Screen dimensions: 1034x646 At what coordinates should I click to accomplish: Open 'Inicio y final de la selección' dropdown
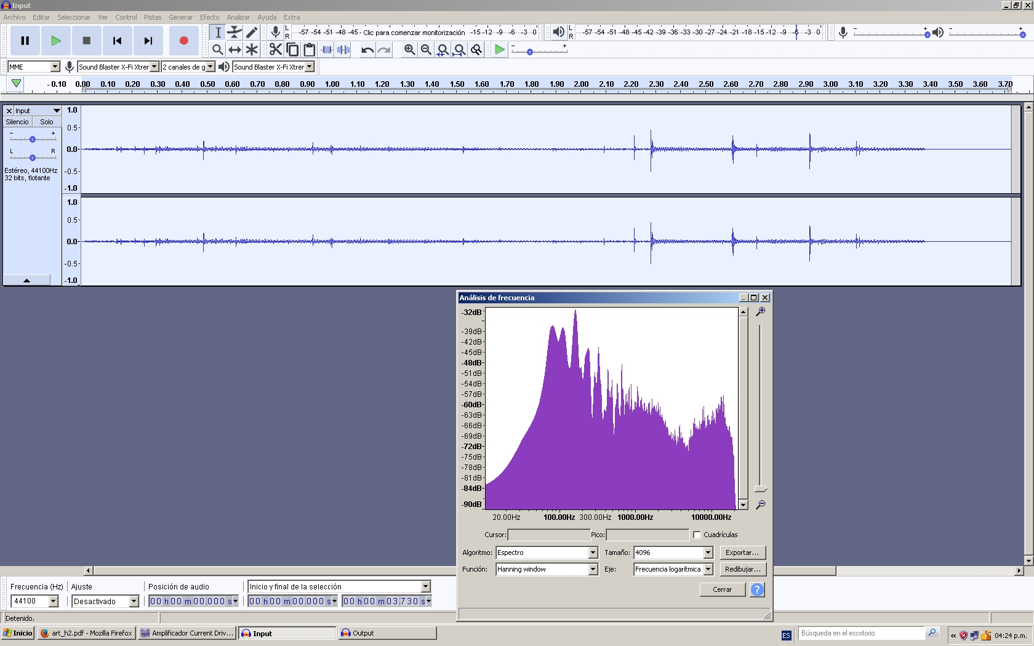pyautogui.click(x=425, y=586)
